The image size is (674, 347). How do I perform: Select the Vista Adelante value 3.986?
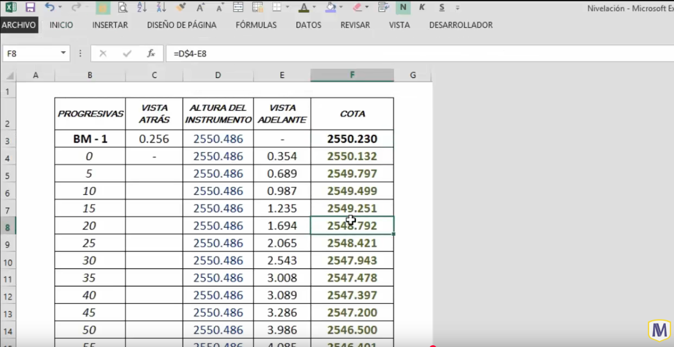pyautogui.click(x=282, y=330)
